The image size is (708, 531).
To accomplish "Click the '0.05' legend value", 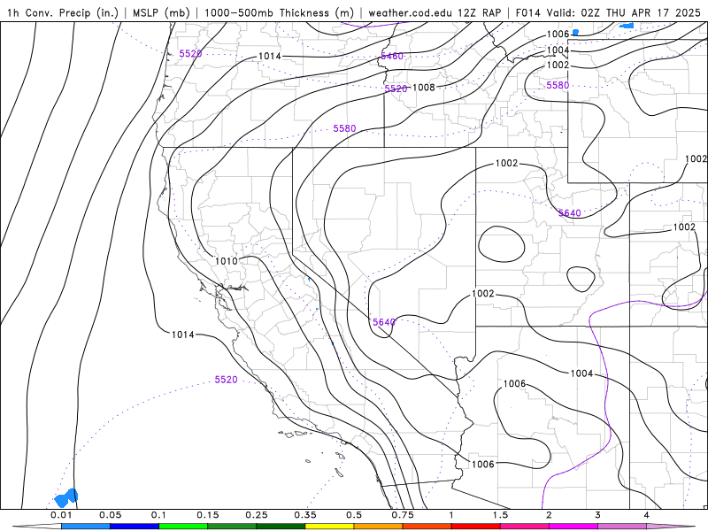I will click(110, 515).
